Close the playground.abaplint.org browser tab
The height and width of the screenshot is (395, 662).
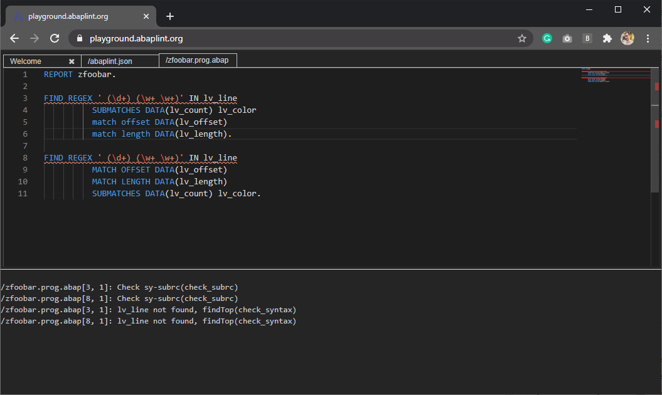point(146,16)
